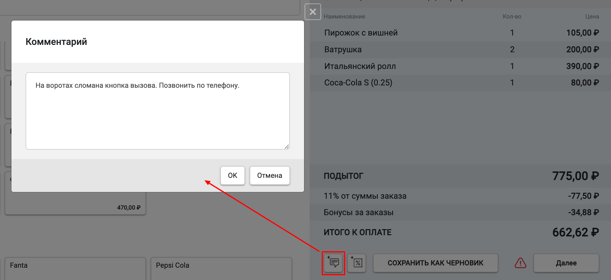611x280 pixels.
Task: Click Сохранить как черновик button
Action: (435, 263)
